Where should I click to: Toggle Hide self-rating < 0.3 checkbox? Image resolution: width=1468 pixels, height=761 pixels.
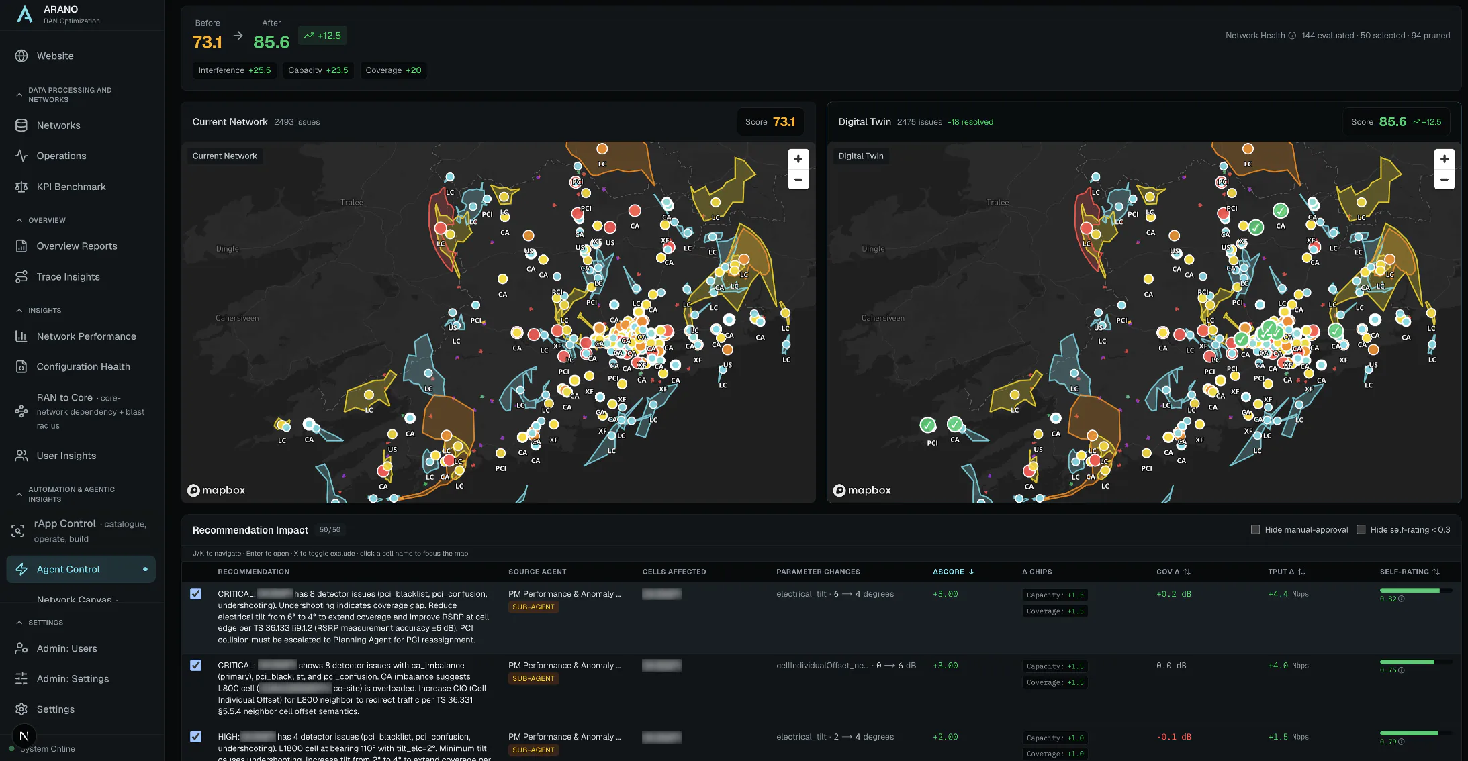pyautogui.click(x=1361, y=529)
